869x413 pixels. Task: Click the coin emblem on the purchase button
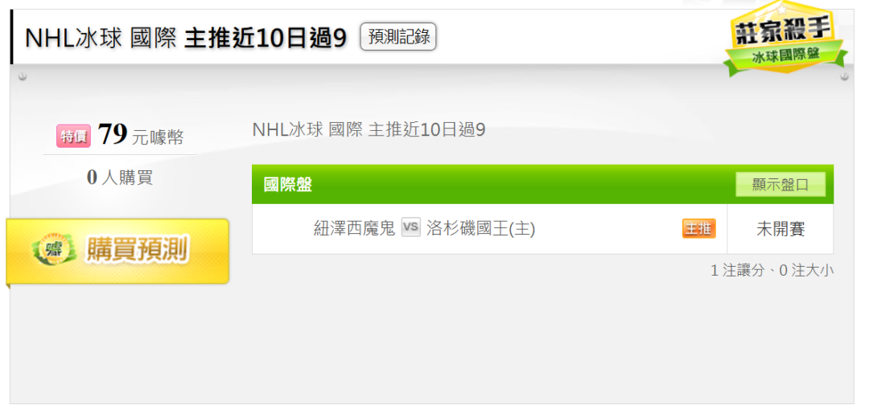tap(54, 250)
